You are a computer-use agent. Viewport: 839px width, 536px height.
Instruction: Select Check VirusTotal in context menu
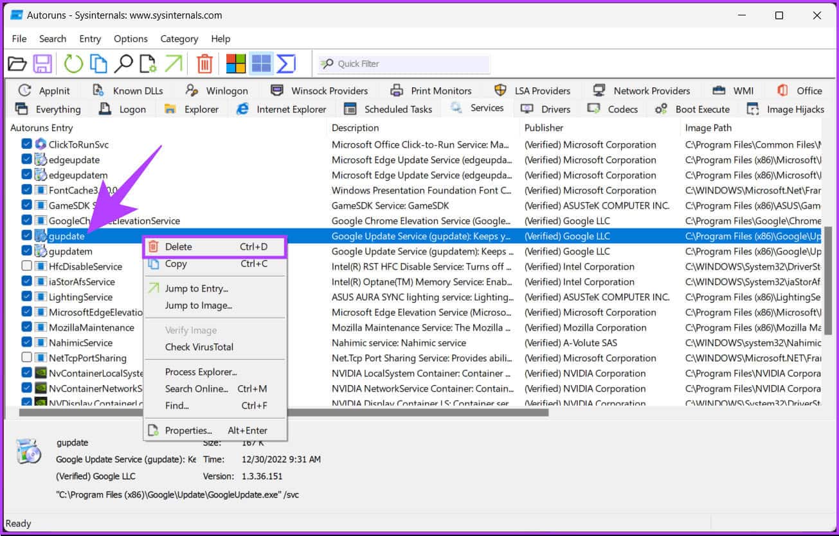[199, 347]
